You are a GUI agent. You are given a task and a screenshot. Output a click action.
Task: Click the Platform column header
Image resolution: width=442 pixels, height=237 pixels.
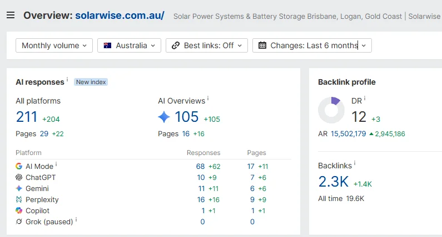(x=28, y=153)
